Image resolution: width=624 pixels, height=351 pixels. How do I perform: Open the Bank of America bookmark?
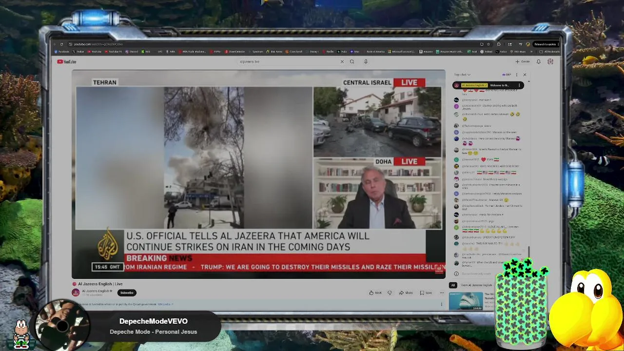374,52
